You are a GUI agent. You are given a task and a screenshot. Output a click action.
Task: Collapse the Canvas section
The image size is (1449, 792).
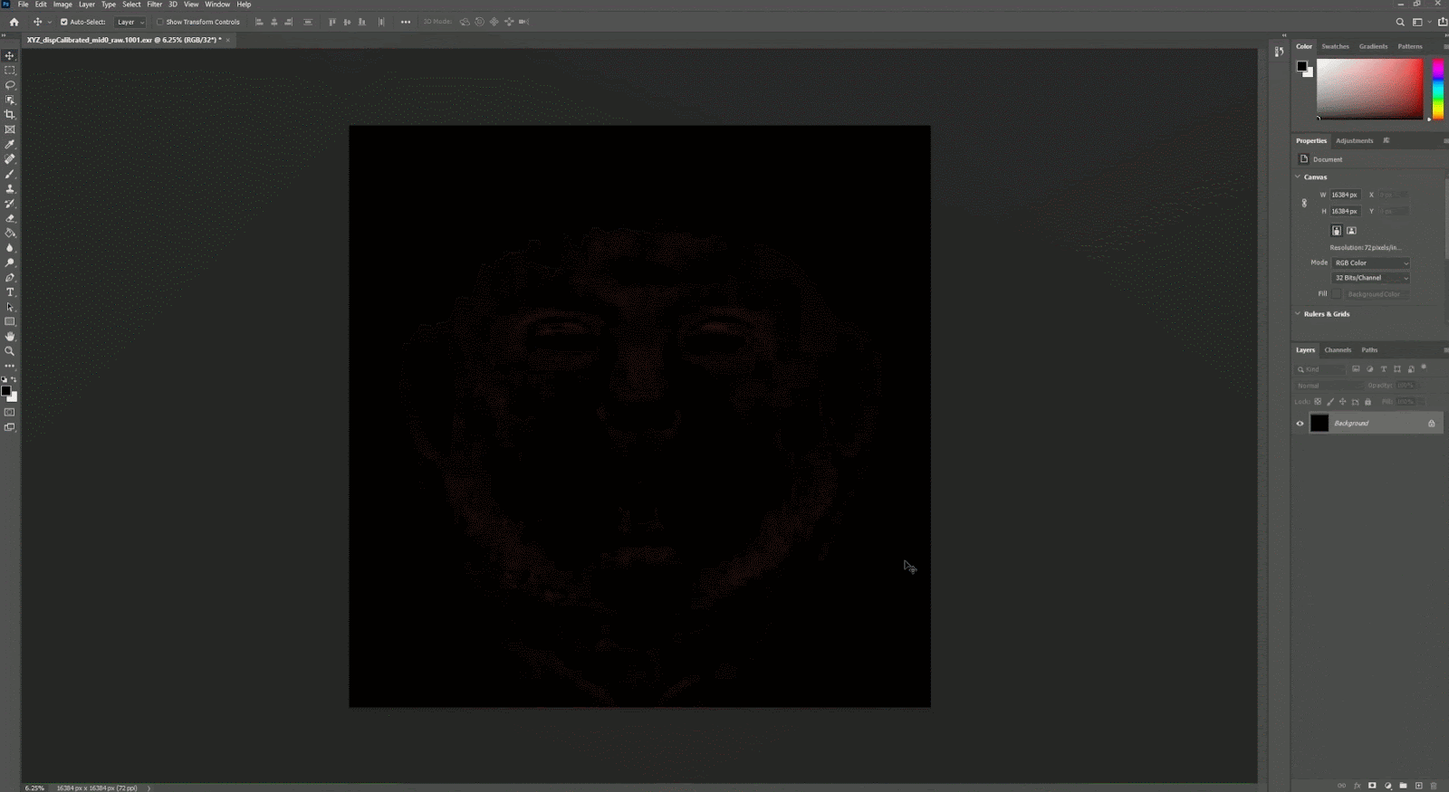pyautogui.click(x=1298, y=177)
